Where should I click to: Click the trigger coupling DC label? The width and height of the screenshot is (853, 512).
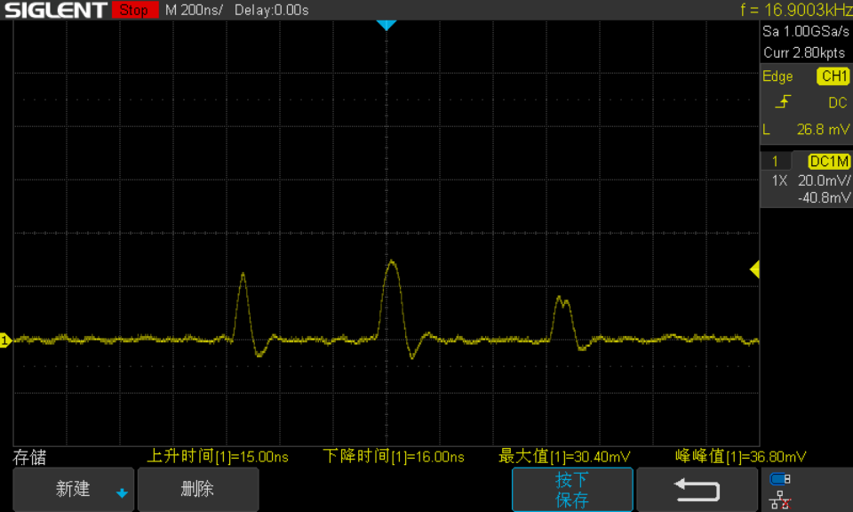[x=838, y=102]
